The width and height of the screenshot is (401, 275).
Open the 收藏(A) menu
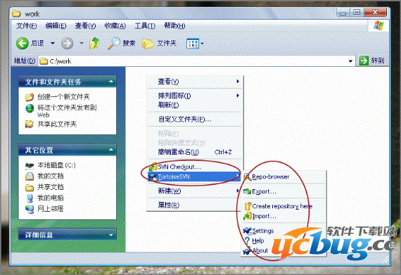(x=115, y=26)
